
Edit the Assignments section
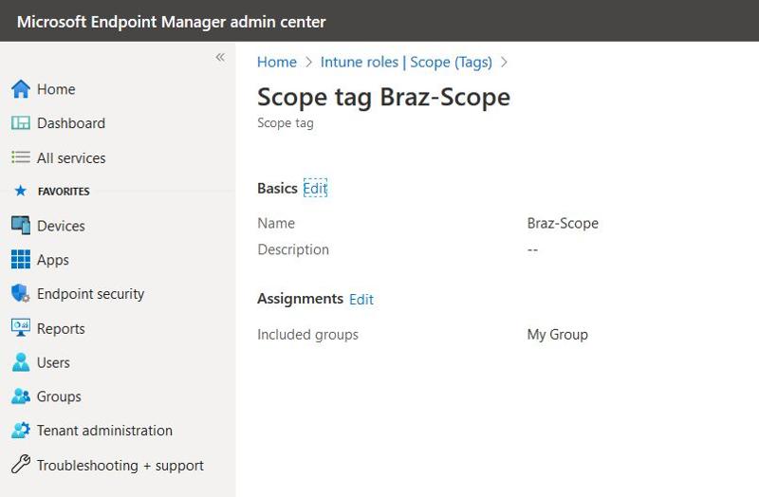(x=361, y=299)
